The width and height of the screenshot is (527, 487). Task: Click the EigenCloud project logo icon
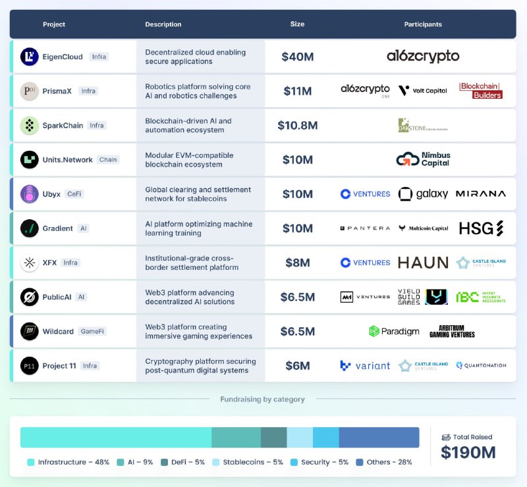[29, 57]
